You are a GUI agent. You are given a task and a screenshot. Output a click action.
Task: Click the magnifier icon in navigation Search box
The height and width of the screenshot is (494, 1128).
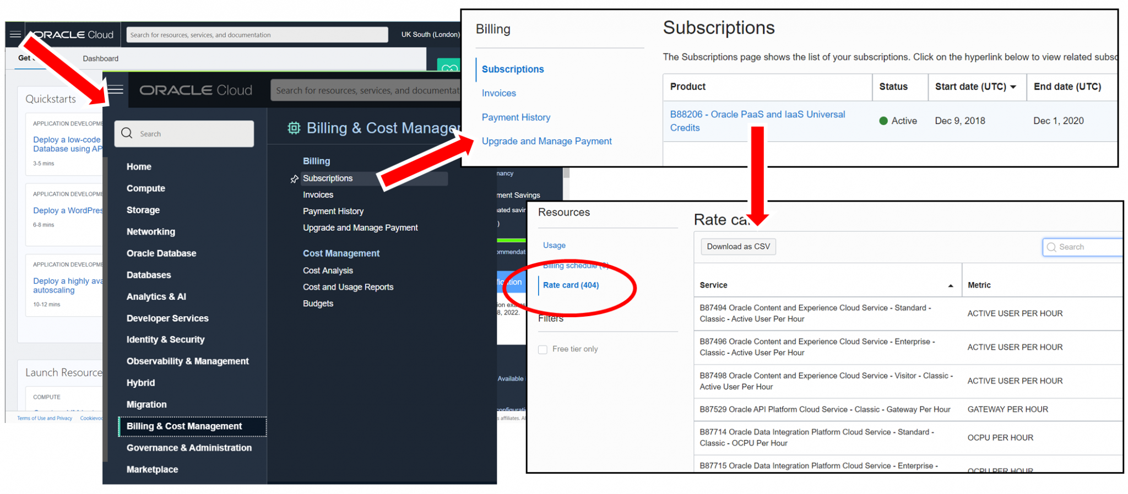click(127, 133)
